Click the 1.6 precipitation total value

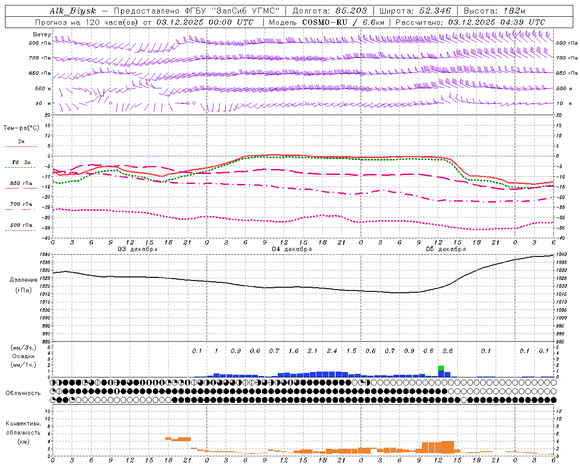tap(294, 351)
